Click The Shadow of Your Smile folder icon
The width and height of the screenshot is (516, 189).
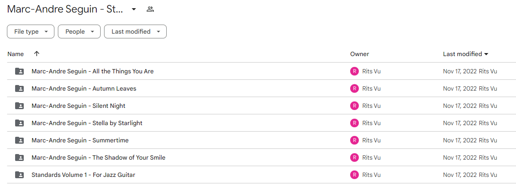point(20,158)
